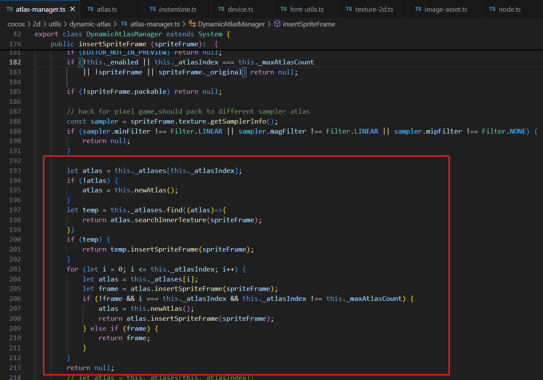The height and width of the screenshot is (380, 543).
Task: Click 'let frame' declaration on line 205
Action: click(100, 289)
